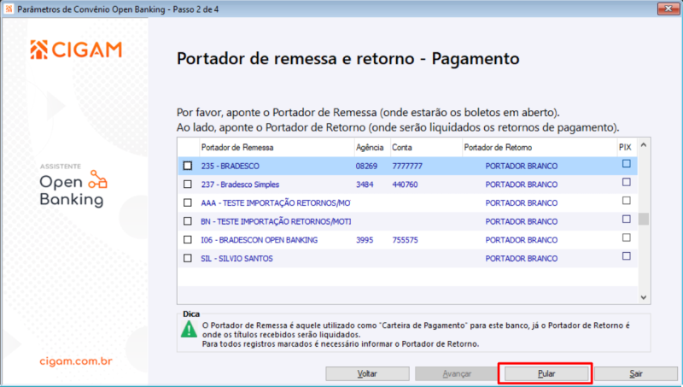Enable PIX for the 235 - BRADESCO row
The image size is (683, 387).
click(x=627, y=164)
